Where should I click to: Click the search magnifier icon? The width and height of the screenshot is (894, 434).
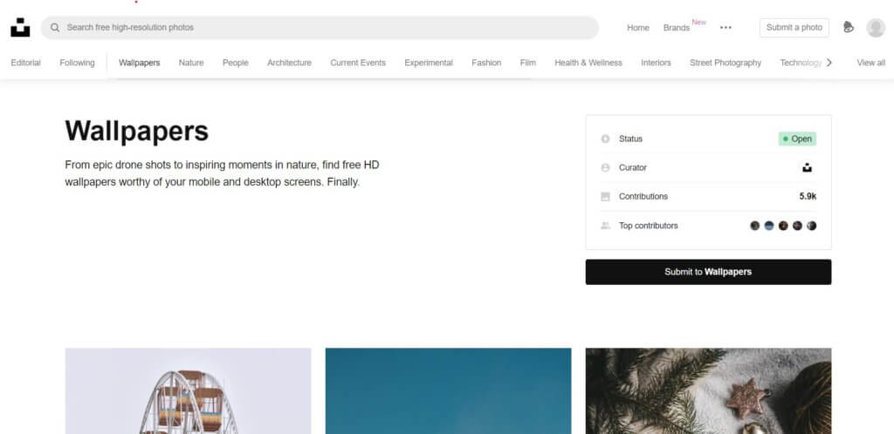[55, 27]
